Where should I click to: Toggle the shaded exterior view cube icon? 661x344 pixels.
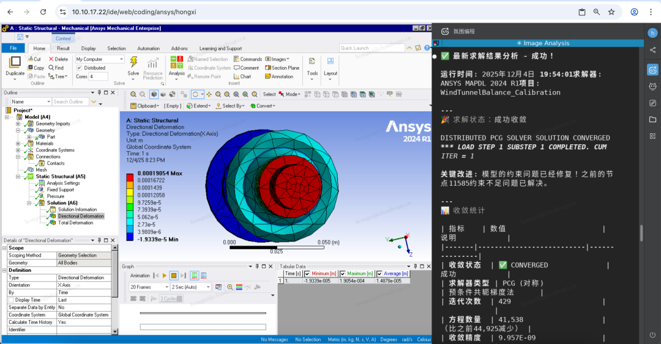coord(154,94)
